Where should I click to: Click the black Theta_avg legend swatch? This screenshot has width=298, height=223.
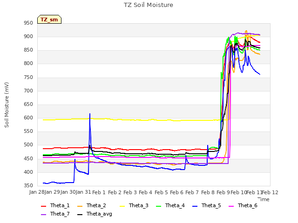click(x=80, y=215)
